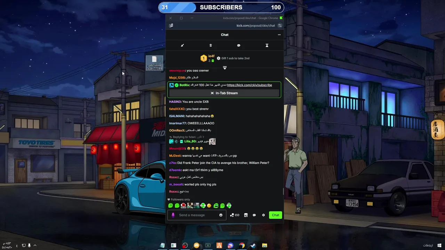
Task: Click the taskbar clock and date
Action: [7, 245]
